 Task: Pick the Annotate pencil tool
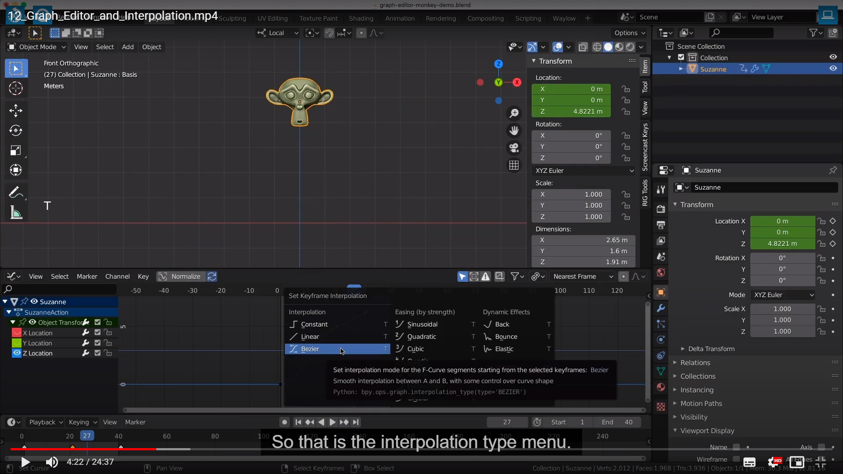[x=15, y=192]
